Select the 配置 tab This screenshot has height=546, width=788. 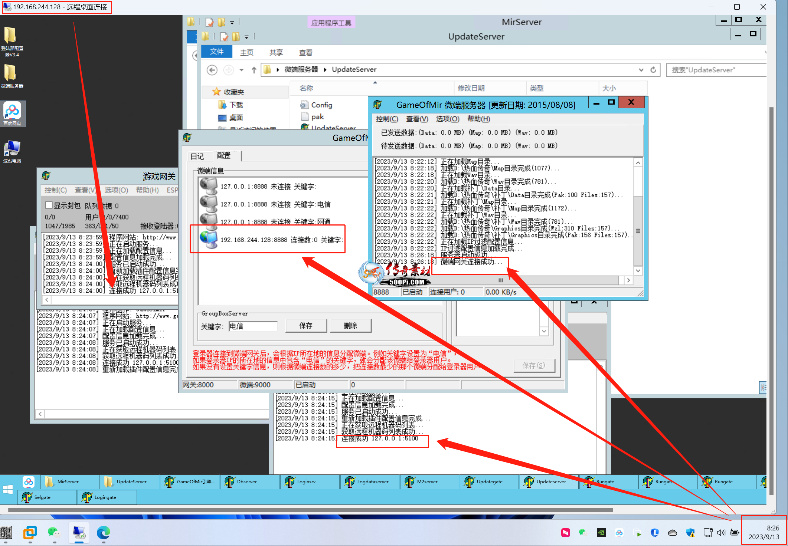(x=224, y=155)
